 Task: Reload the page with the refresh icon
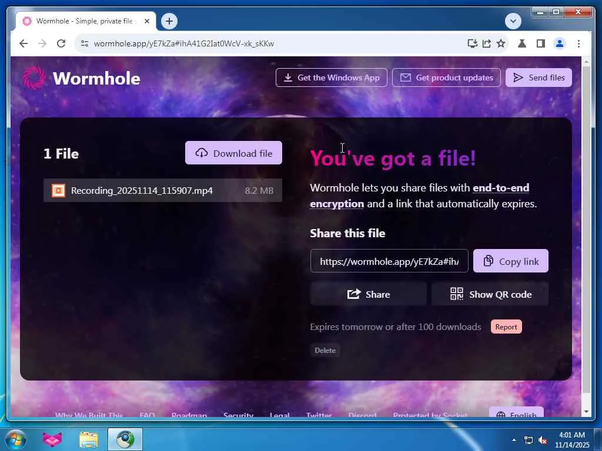tap(61, 43)
